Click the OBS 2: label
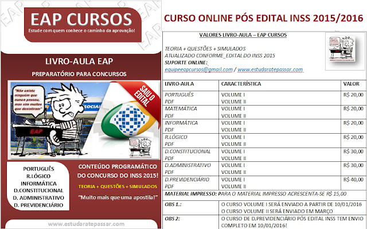Viewport: 367px width, 229px height. [172, 219]
